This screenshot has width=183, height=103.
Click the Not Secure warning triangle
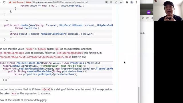(x=10, y=2)
